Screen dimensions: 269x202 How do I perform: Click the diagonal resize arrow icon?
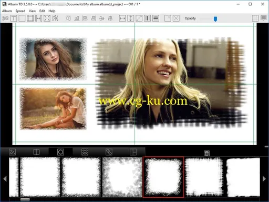point(139,18)
